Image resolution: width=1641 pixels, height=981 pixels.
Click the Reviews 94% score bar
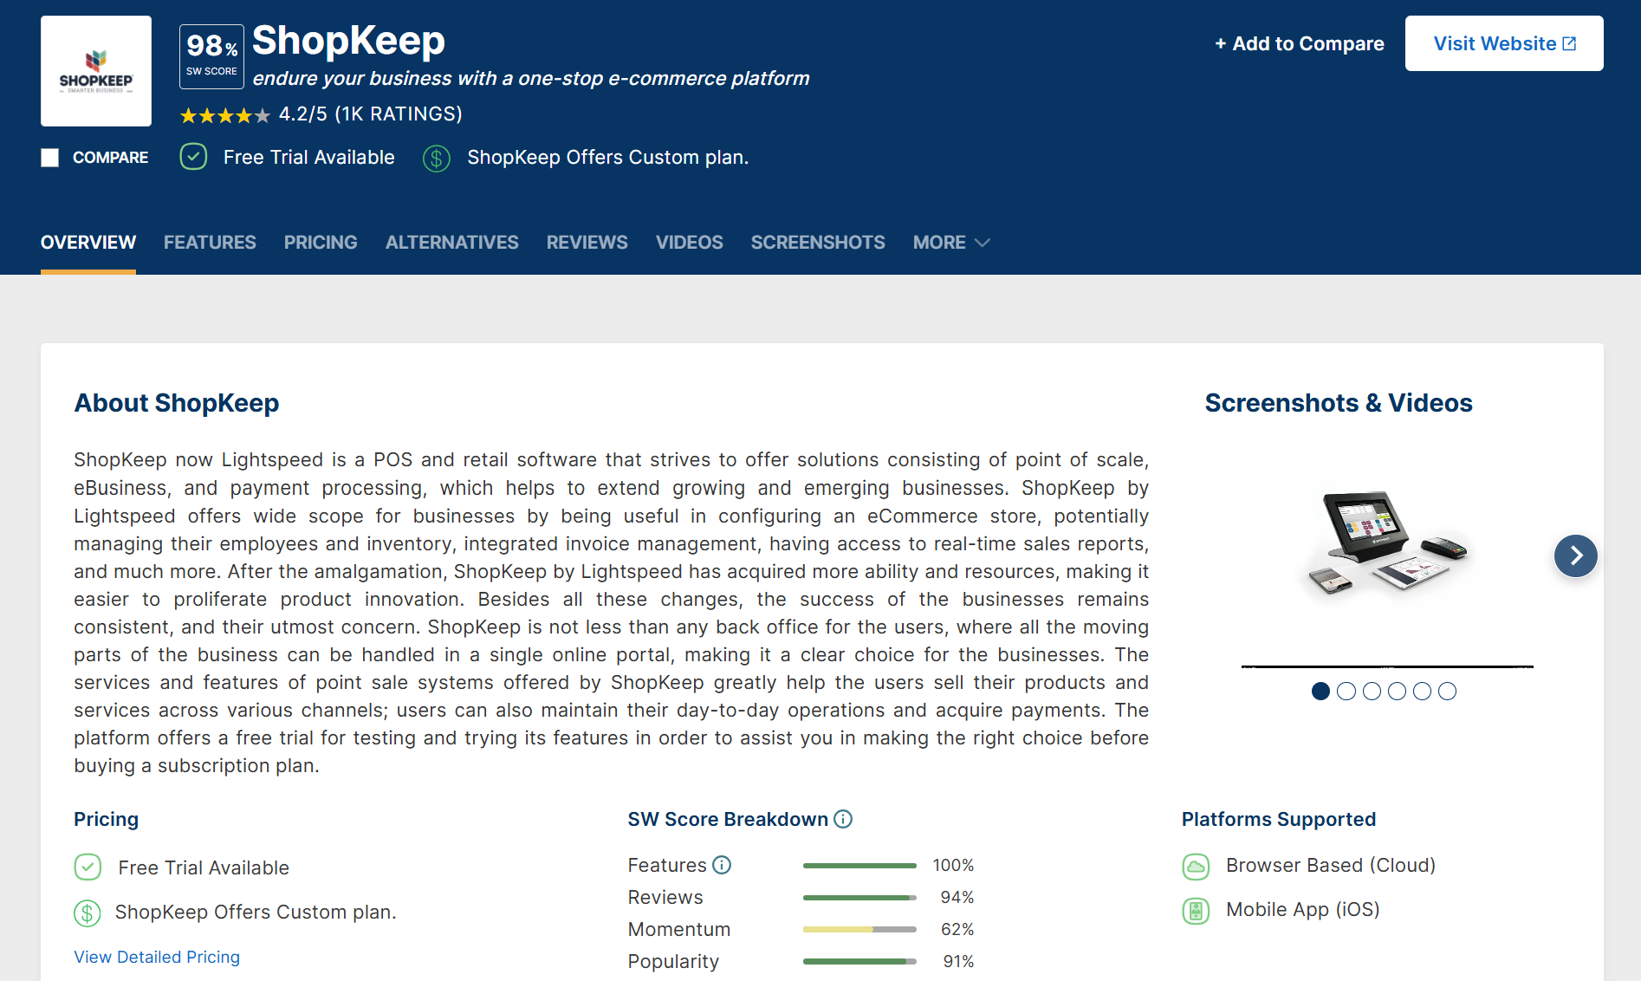pyautogui.click(x=859, y=898)
